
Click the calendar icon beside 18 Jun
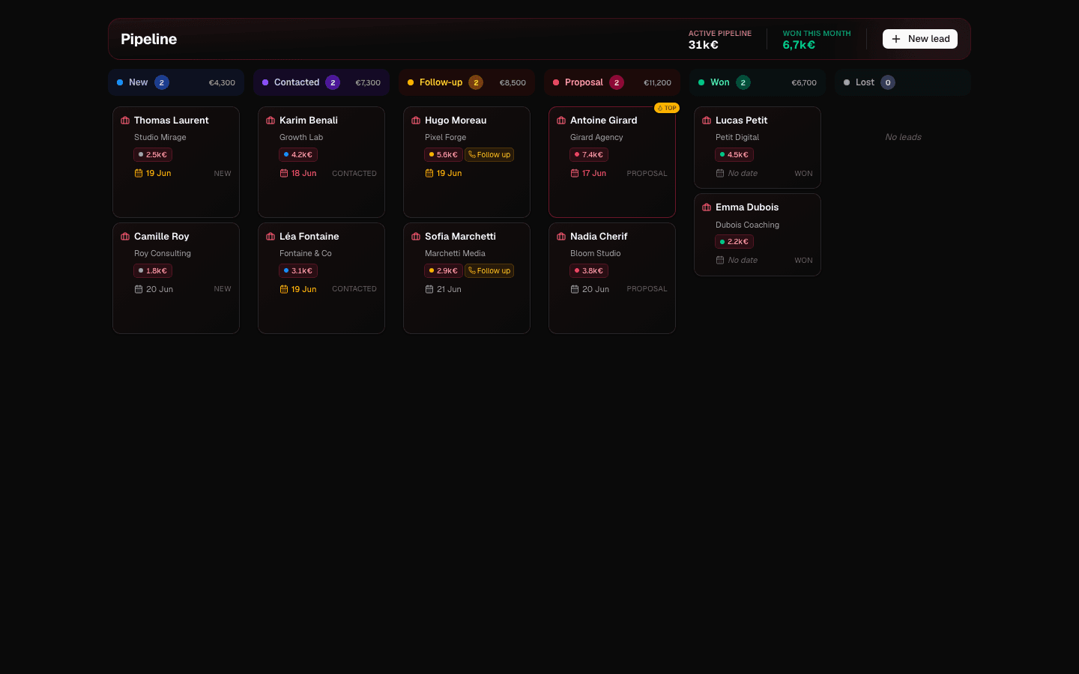[x=284, y=173]
